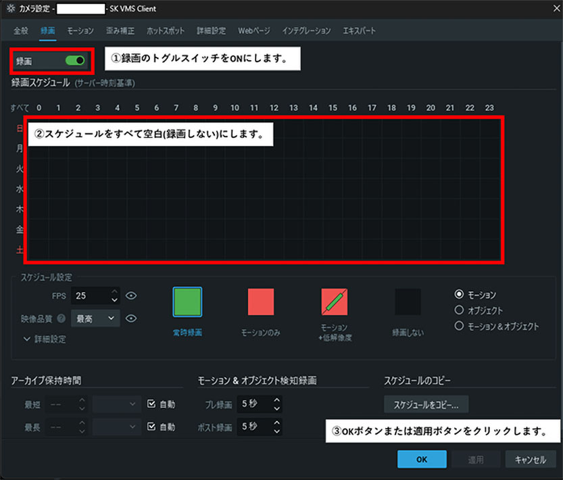Decrease ポスト録画 seconds with down arrow
Image resolution: width=563 pixels, height=480 pixels.
coord(276,431)
